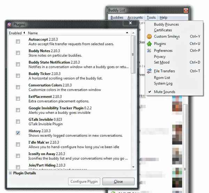Click the plugin list scroll-up arrow

(133, 33)
